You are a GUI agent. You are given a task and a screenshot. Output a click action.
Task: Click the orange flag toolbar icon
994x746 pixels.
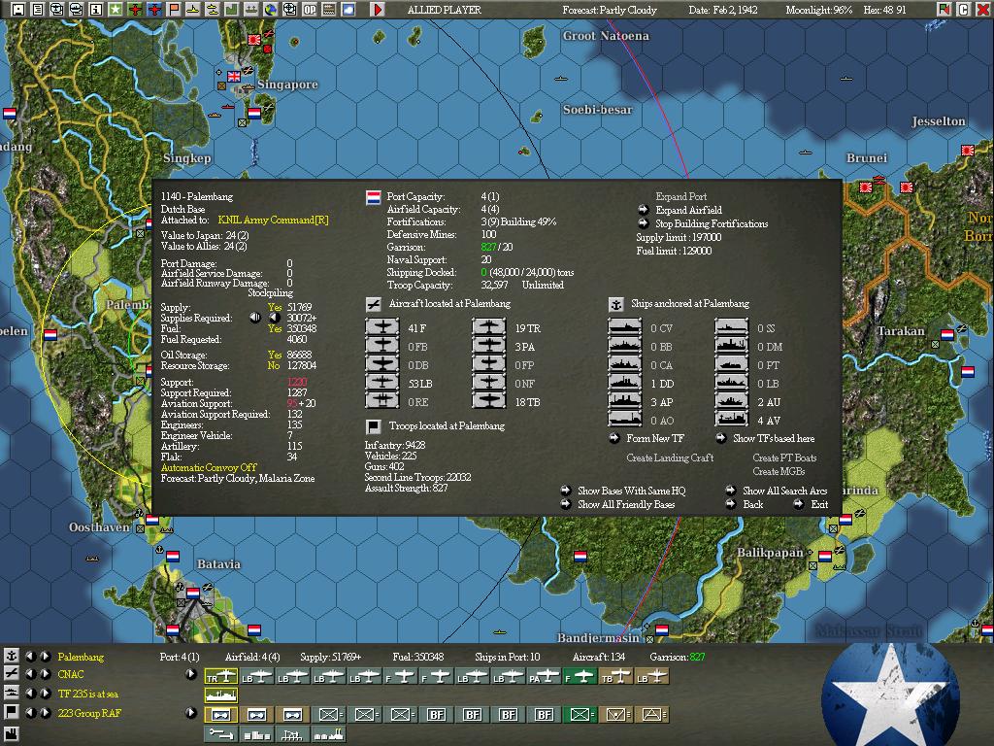click(173, 9)
